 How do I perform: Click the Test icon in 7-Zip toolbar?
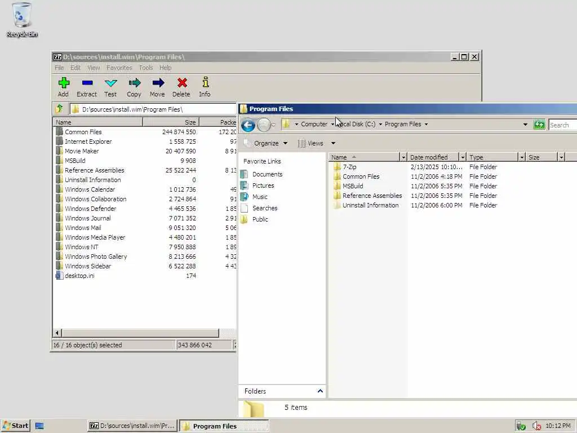pyautogui.click(x=110, y=83)
